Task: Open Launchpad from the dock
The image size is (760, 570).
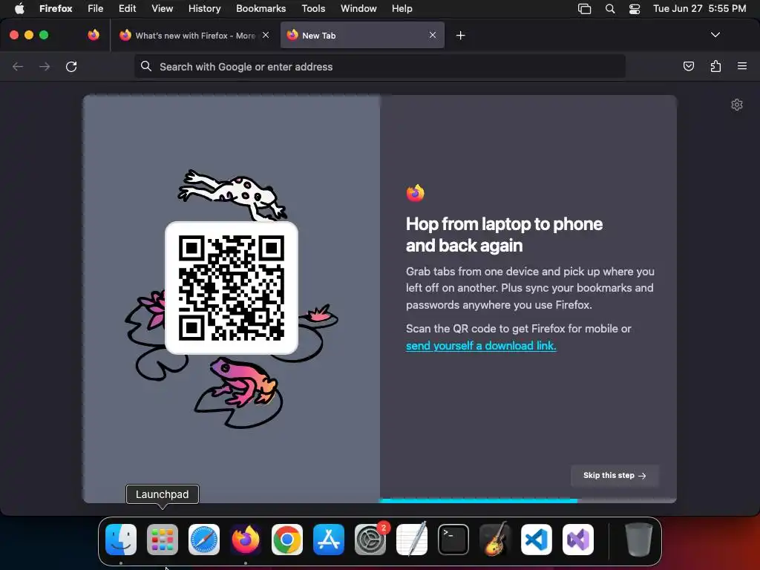Action: [163, 540]
